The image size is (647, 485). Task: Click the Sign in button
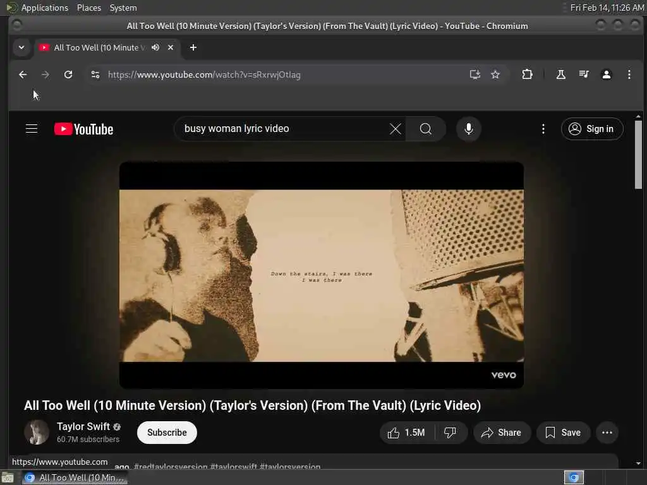592,129
